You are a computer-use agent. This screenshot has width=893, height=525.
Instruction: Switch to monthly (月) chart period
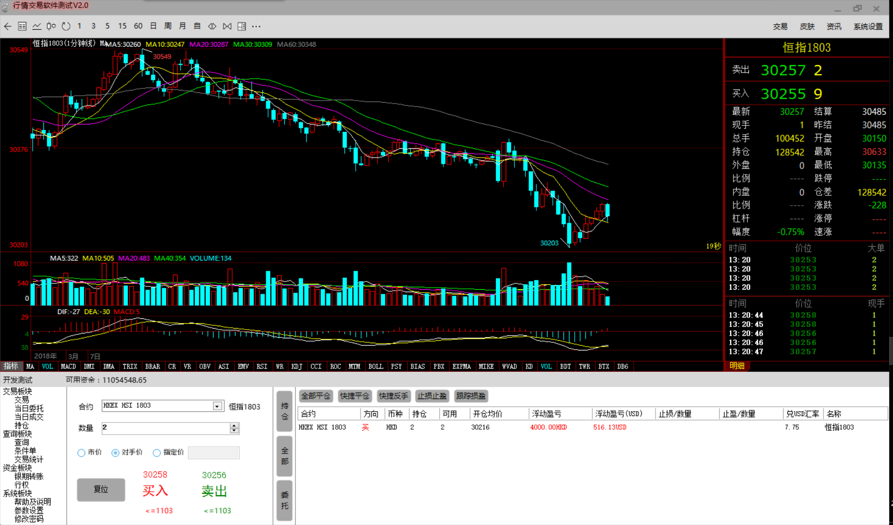point(182,26)
